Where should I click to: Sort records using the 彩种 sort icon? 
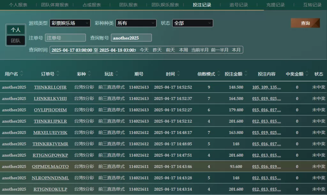click(x=89, y=74)
